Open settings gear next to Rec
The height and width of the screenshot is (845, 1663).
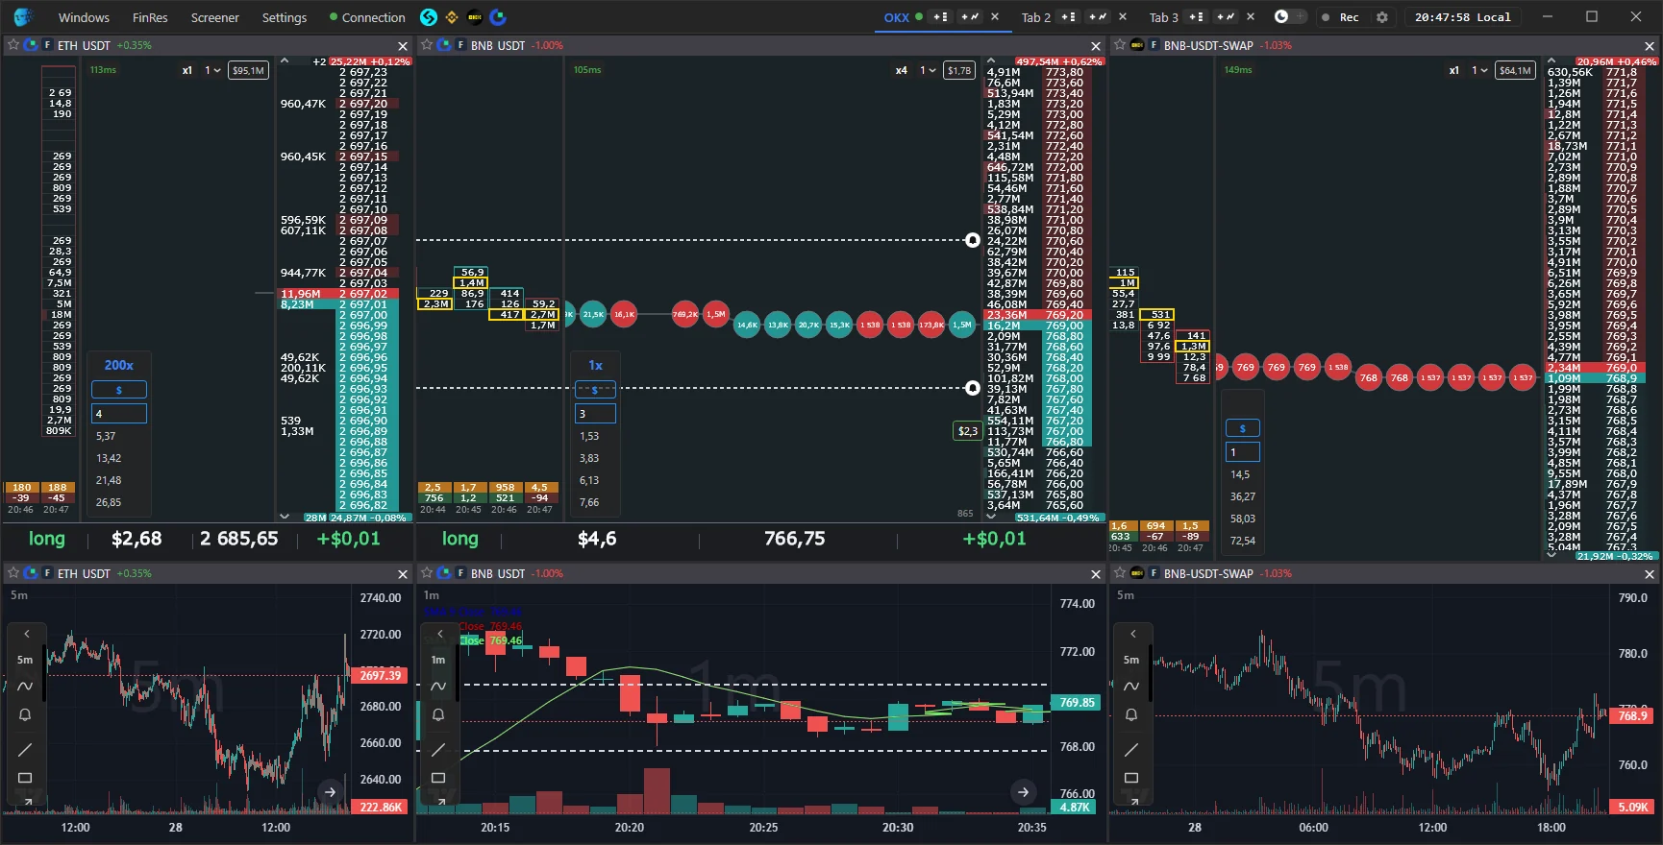pyautogui.click(x=1382, y=17)
